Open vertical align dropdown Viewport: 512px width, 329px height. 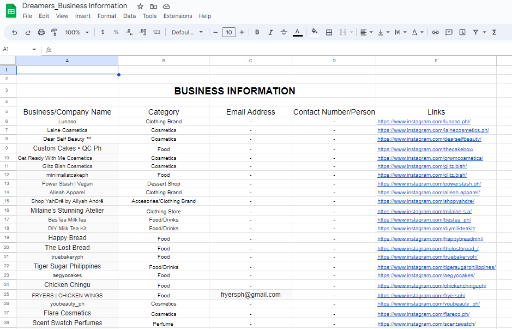click(384, 32)
